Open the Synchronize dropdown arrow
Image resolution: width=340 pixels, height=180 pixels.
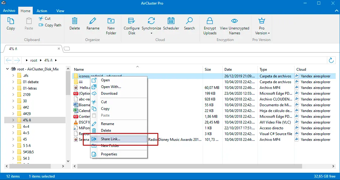pyautogui.click(x=151, y=33)
